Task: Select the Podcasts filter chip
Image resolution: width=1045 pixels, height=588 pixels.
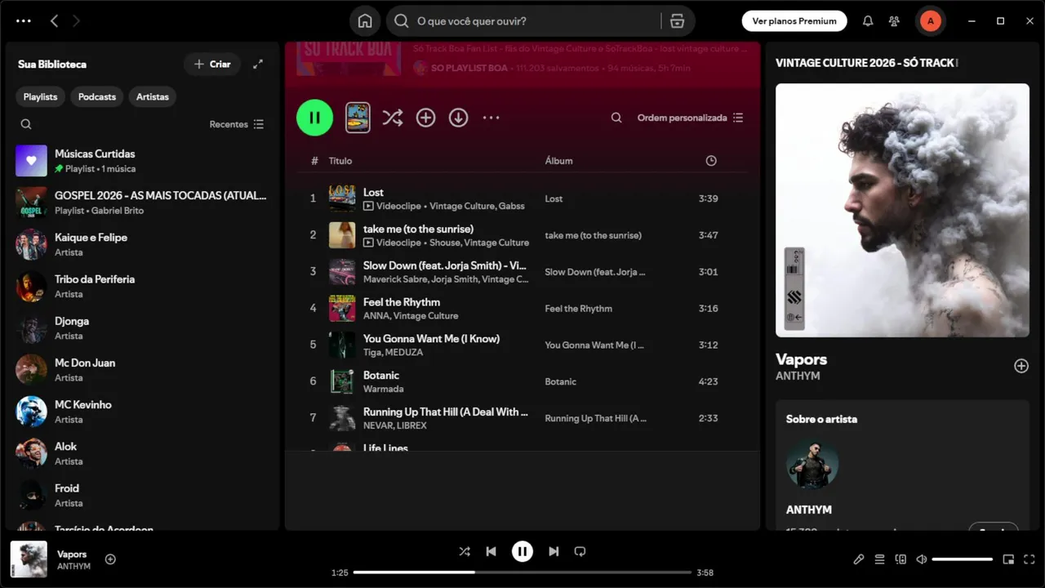Action: [97, 96]
